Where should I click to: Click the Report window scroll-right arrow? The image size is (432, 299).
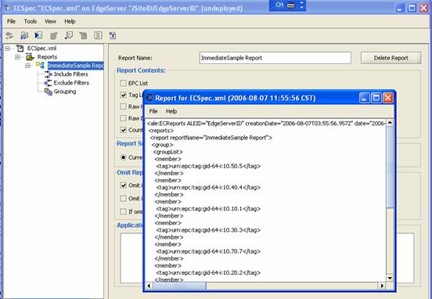point(383,286)
